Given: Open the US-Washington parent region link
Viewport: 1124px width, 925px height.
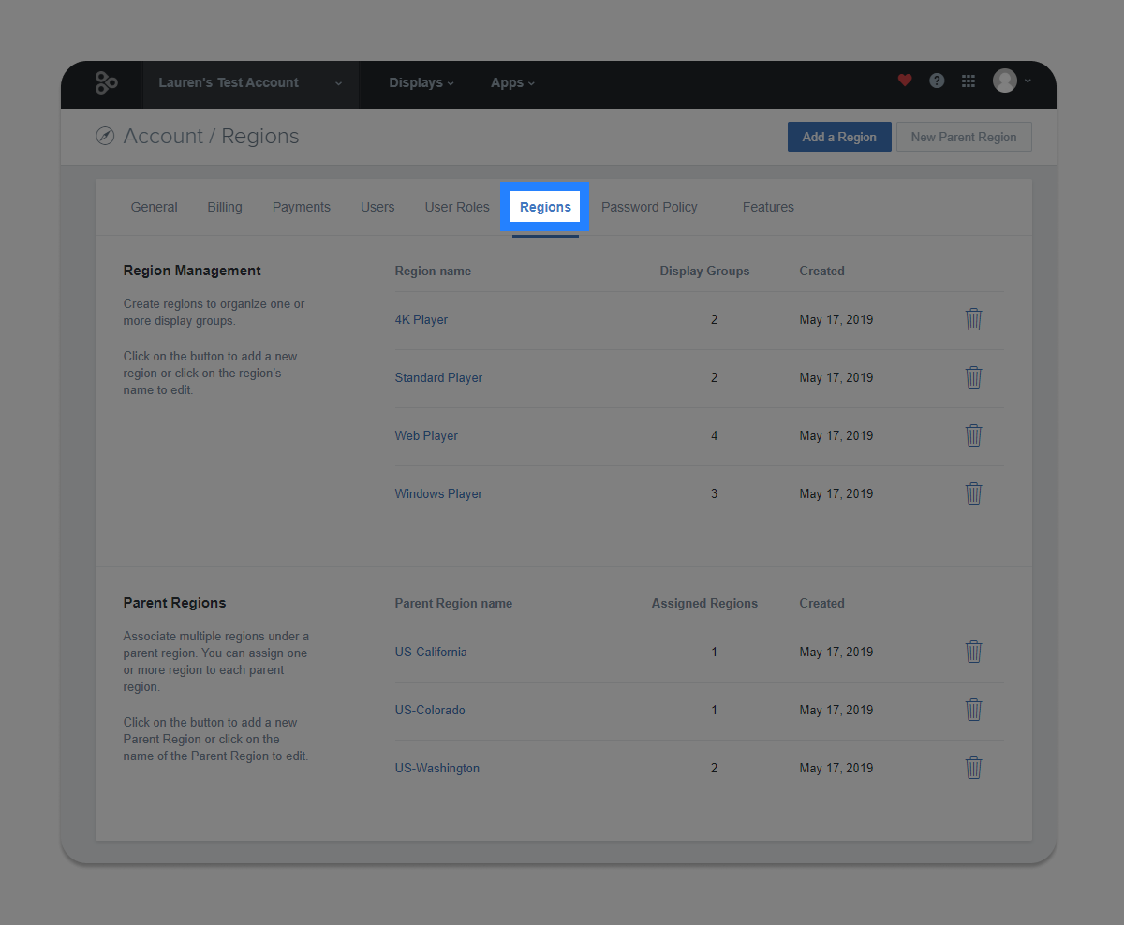Looking at the screenshot, I should click(437, 768).
